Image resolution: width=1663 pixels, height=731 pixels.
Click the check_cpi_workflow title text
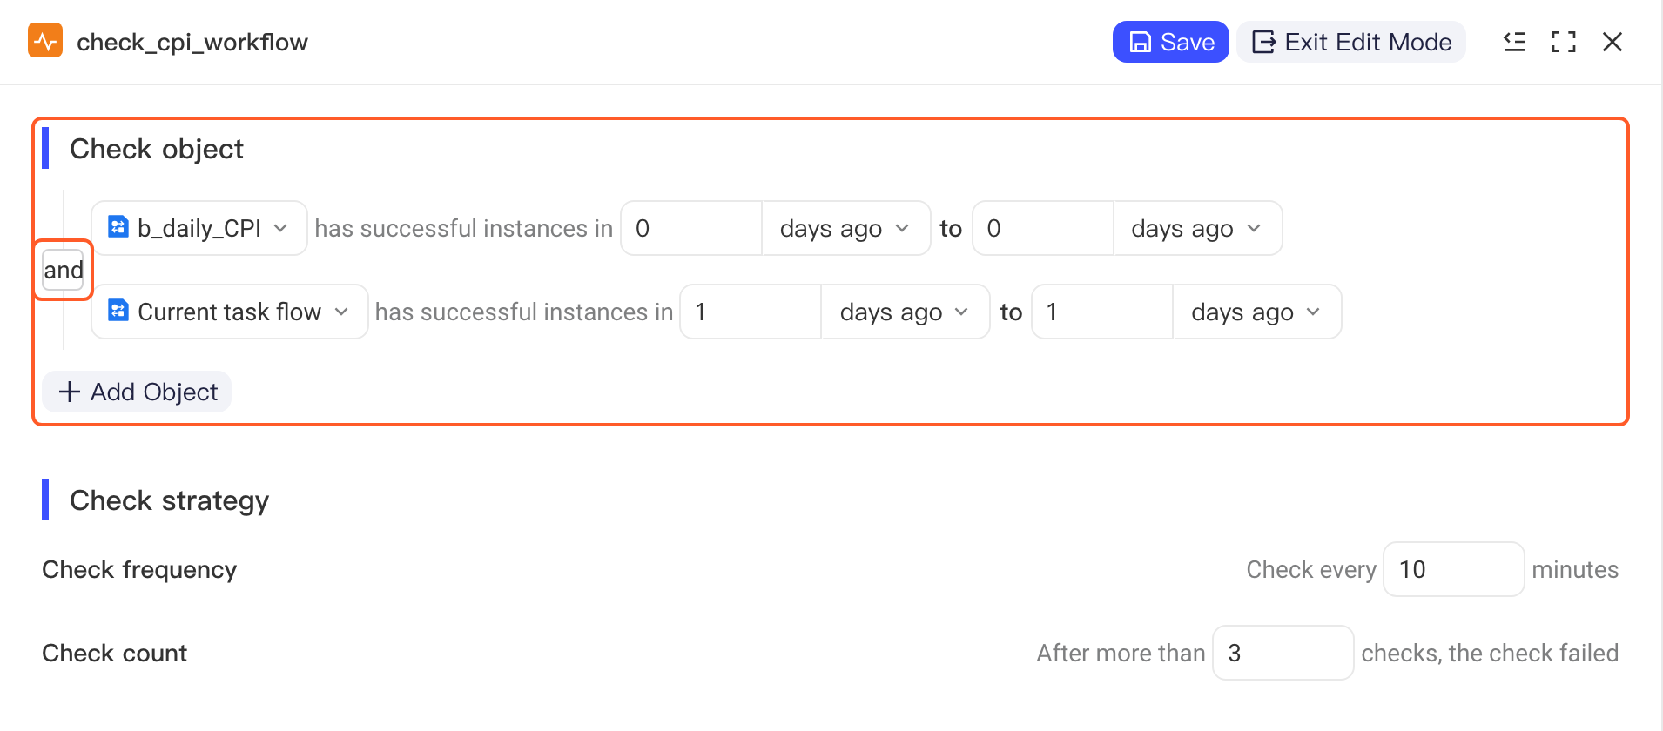click(x=192, y=42)
